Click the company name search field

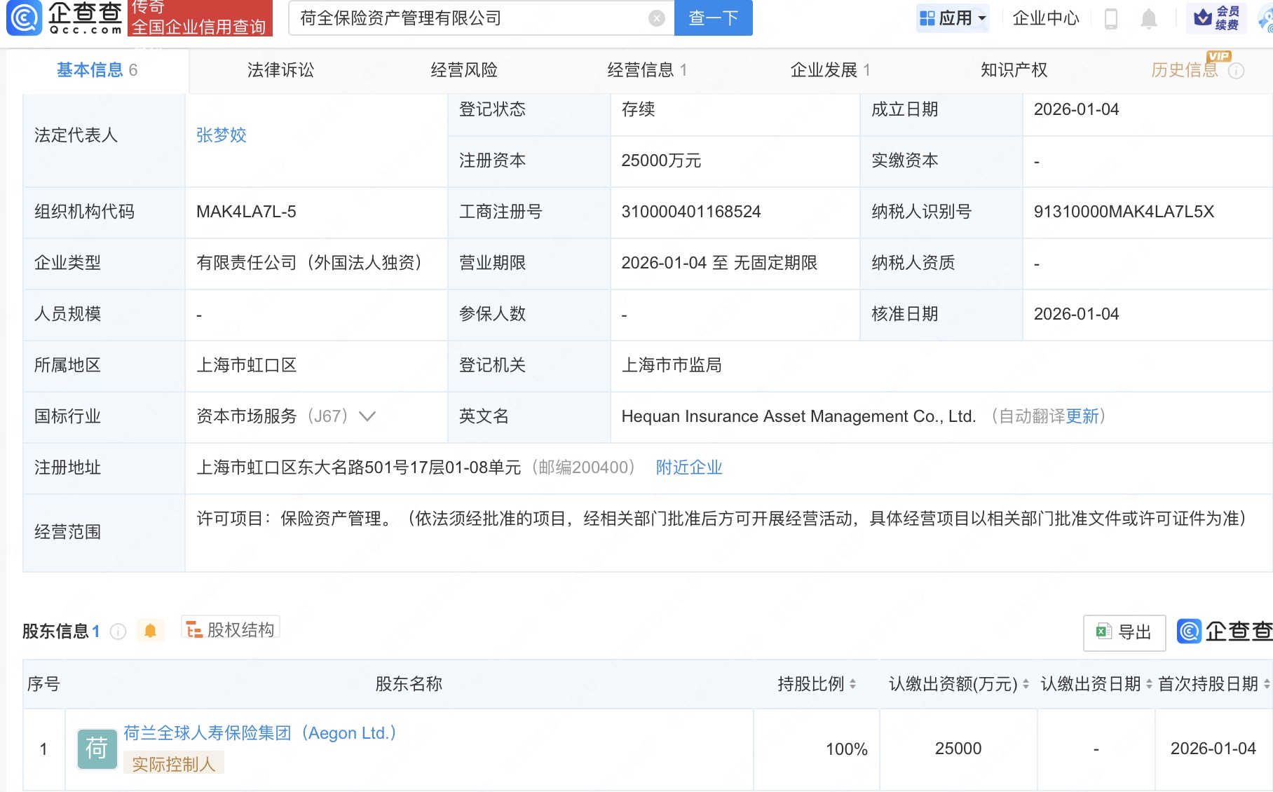tap(470, 18)
